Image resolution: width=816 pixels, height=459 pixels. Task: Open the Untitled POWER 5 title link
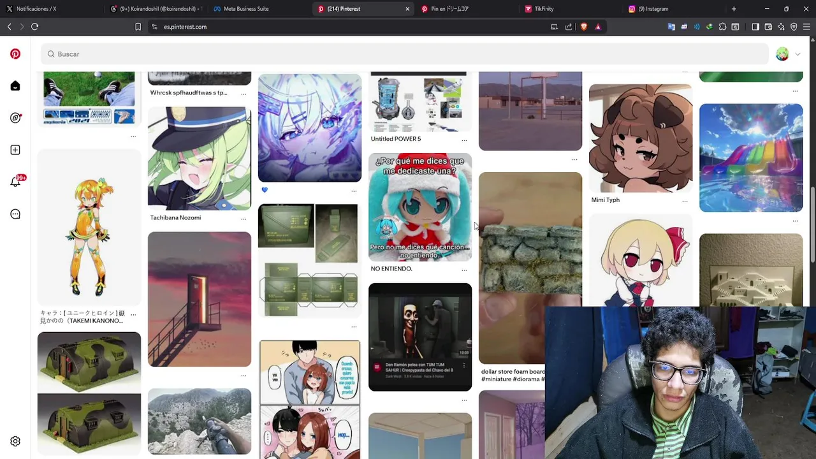coord(395,139)
